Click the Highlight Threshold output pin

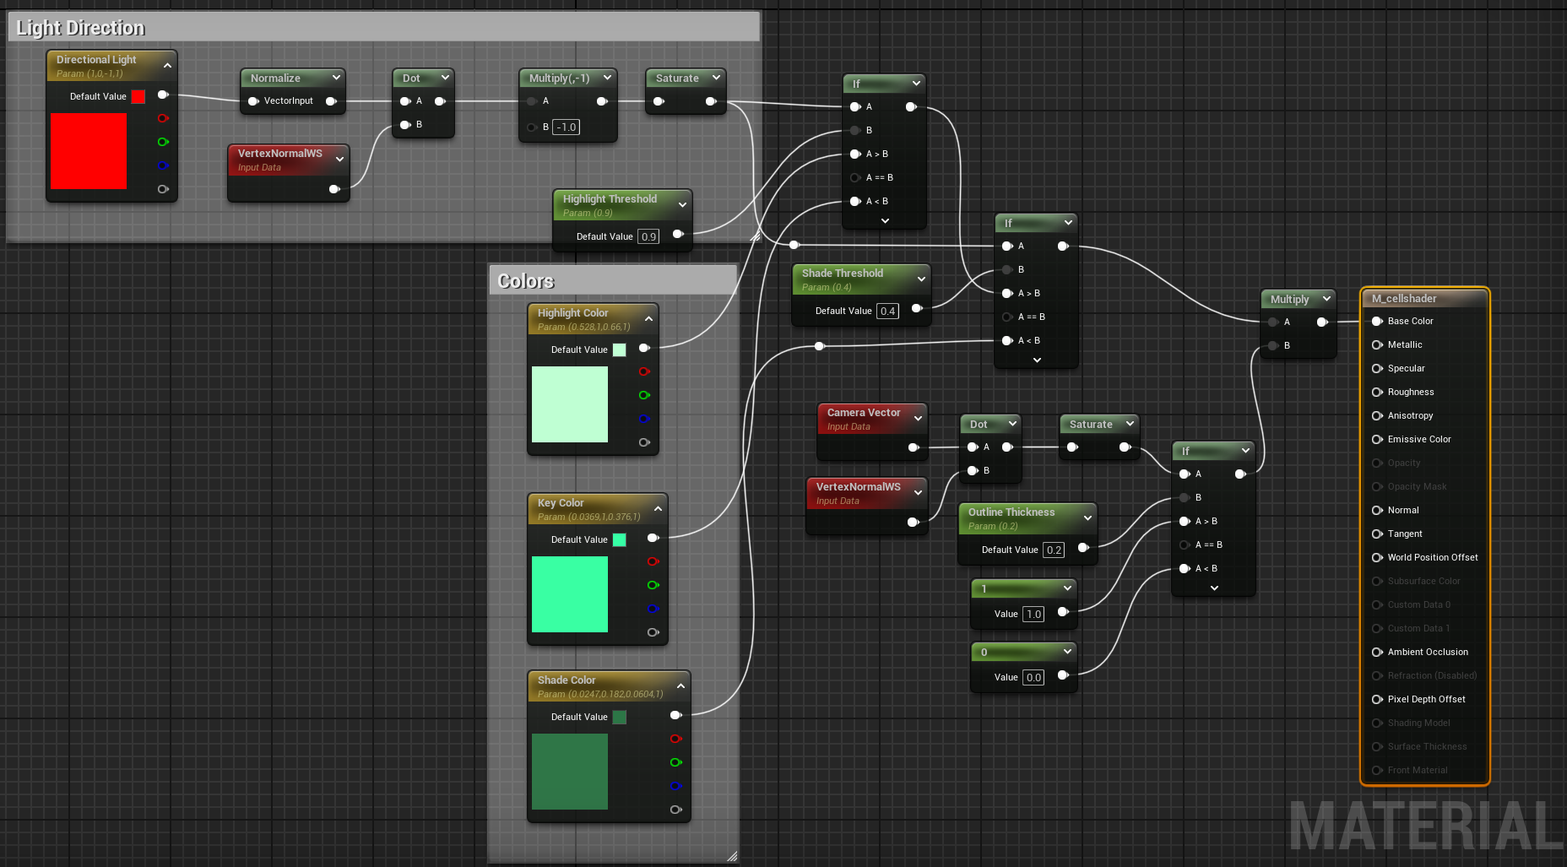point(678,234)
